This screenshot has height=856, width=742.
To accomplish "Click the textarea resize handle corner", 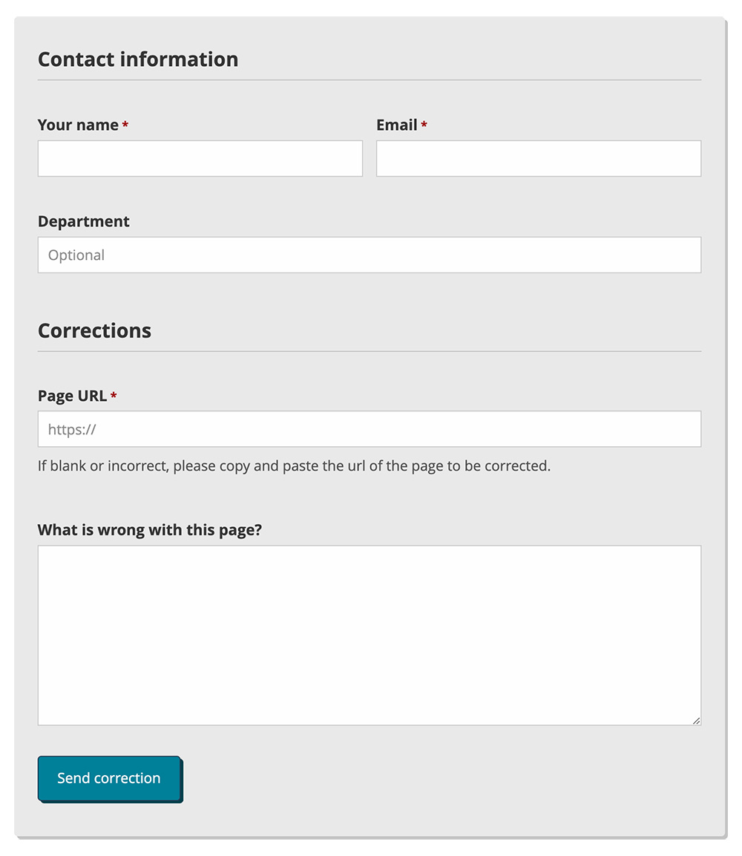I will (696, 720).
